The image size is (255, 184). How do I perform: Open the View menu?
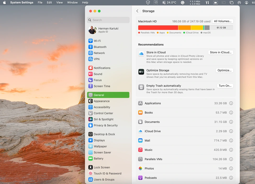pyautogui.click(x=59, y=2)
